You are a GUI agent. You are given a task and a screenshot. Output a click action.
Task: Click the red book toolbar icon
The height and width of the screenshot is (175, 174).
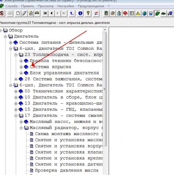coord(125,14)
